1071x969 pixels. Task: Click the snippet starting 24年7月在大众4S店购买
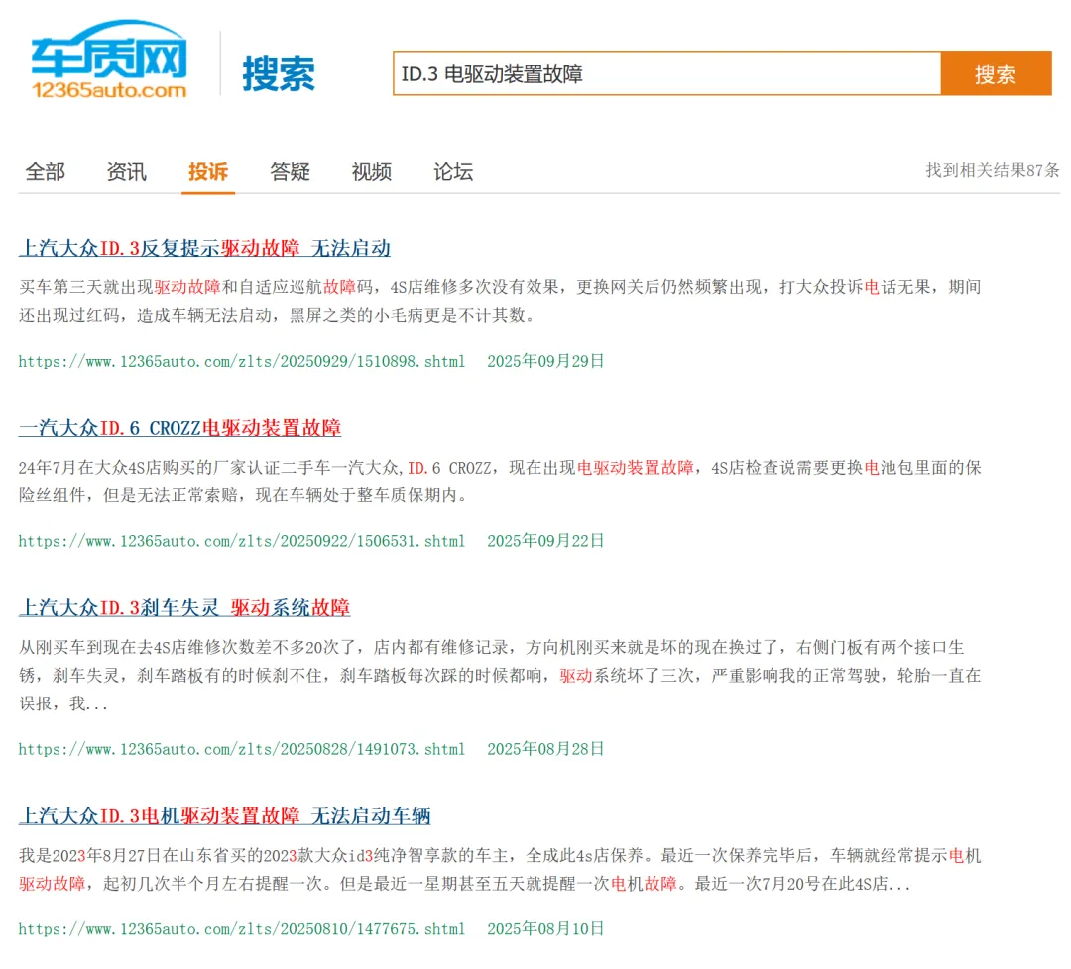(x=500, y=482)
